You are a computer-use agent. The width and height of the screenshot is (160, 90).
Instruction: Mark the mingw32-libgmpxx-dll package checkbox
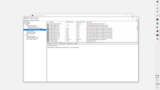pyautogui.click(x=48, y=27)
